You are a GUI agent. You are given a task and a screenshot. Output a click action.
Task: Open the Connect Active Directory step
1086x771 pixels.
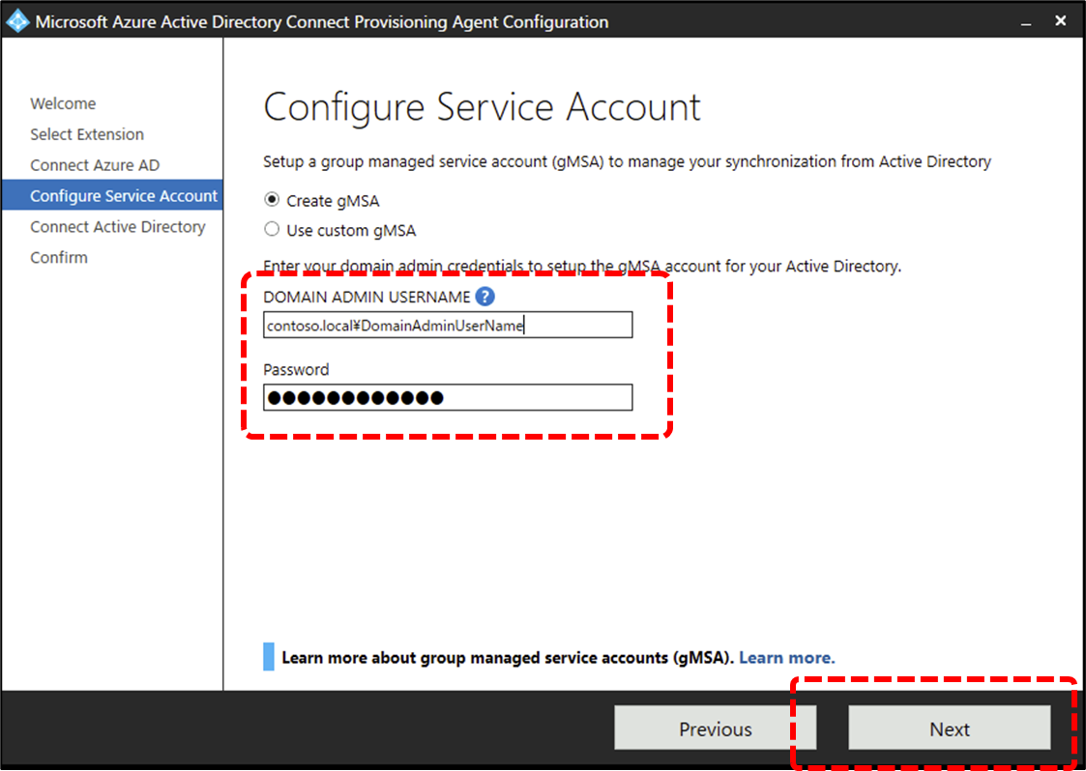(x=118, y=227)
